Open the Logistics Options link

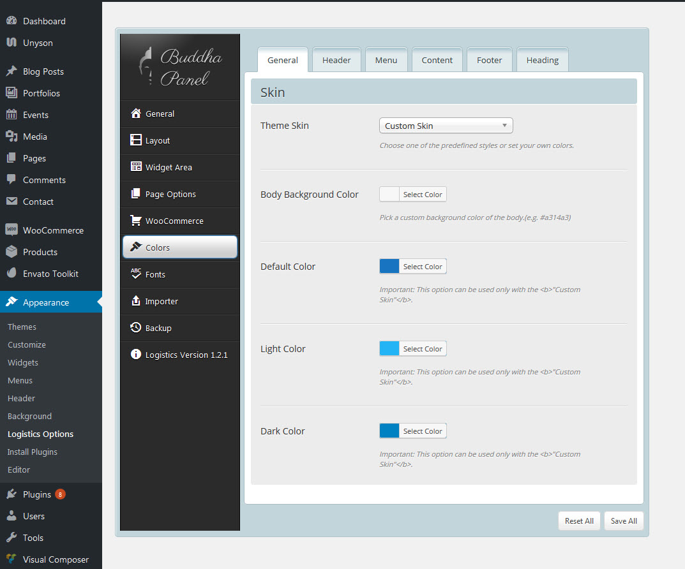[x=41, y=434]
